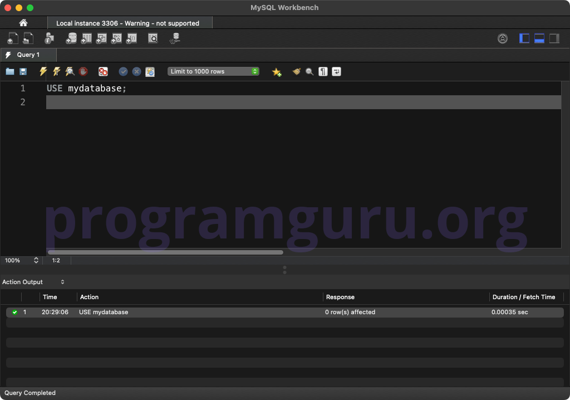Search table data icon
Screen dimensions: 570x400
click(x=153, y=38)
